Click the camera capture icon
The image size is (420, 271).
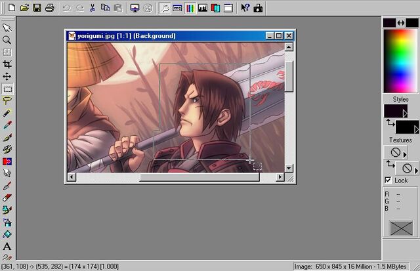(258, 8)
